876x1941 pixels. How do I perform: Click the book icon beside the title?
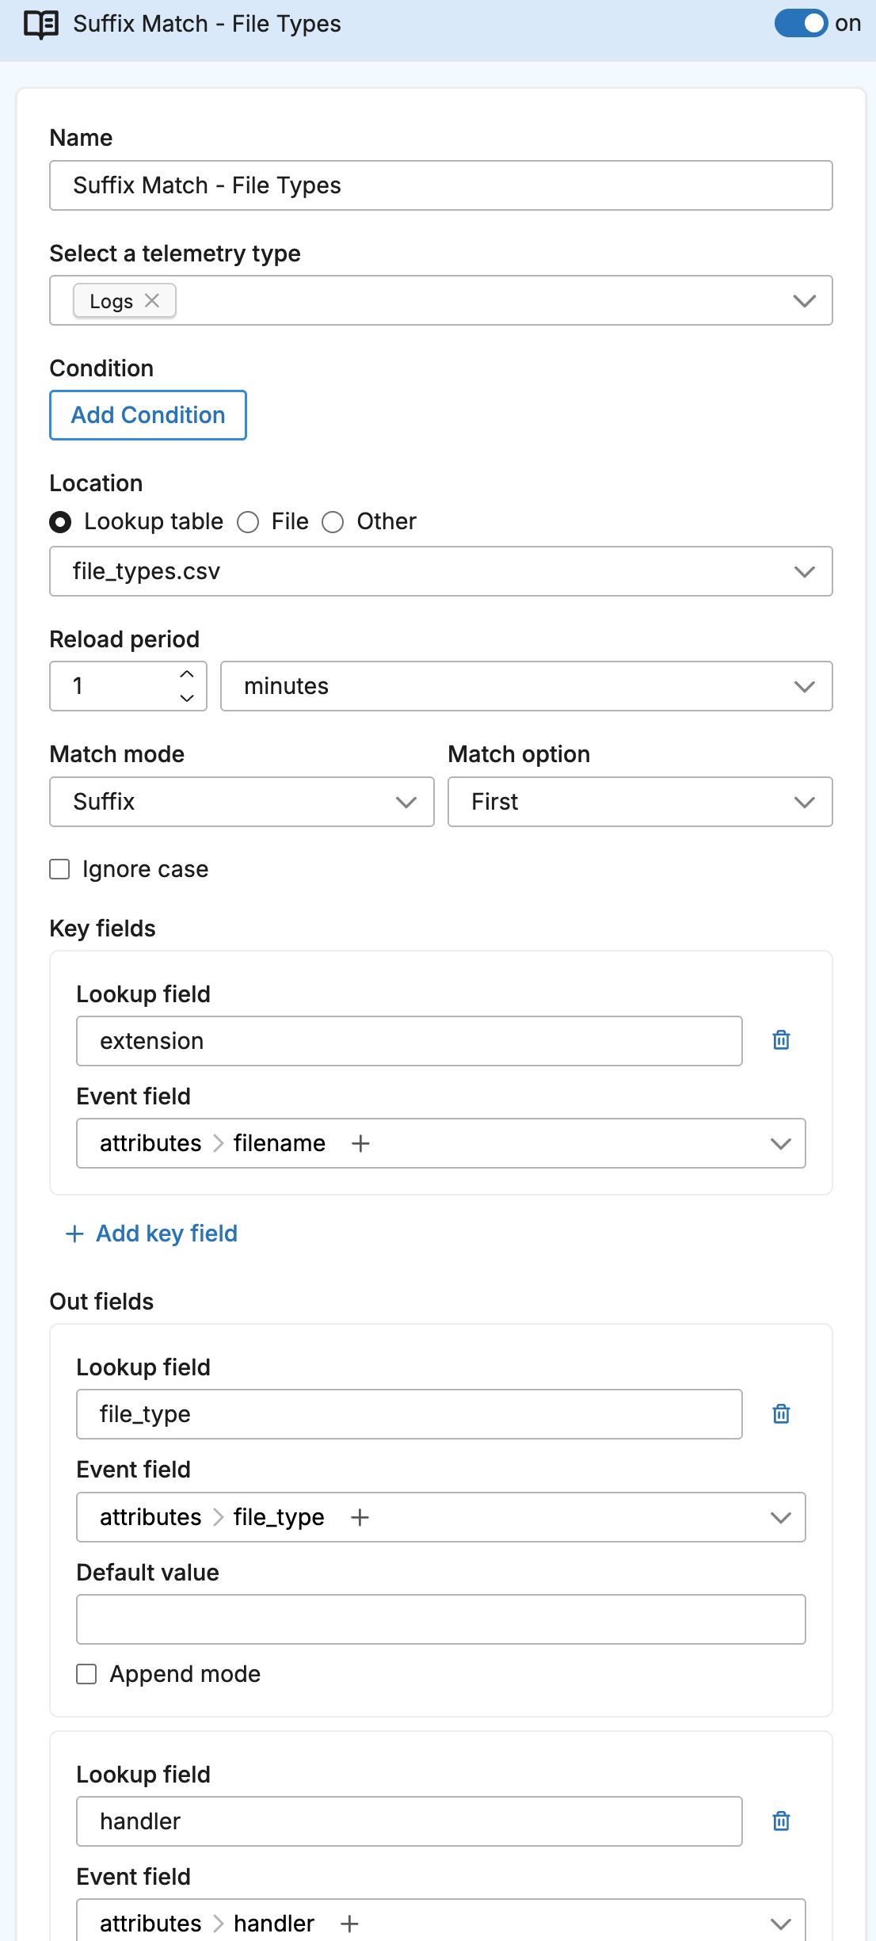41,25
